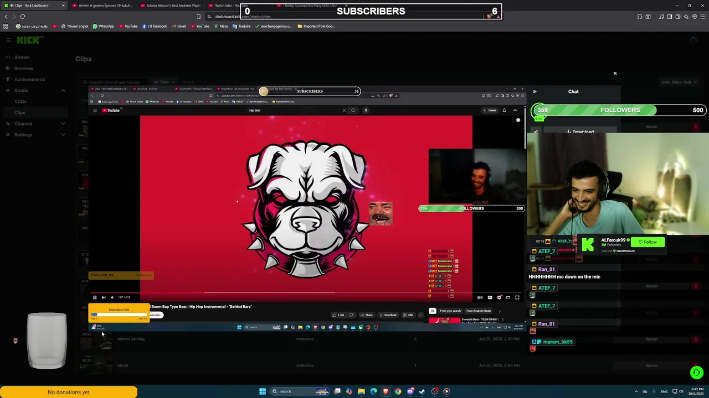Click the Download link below Chat header

click(x=580, y=132)
